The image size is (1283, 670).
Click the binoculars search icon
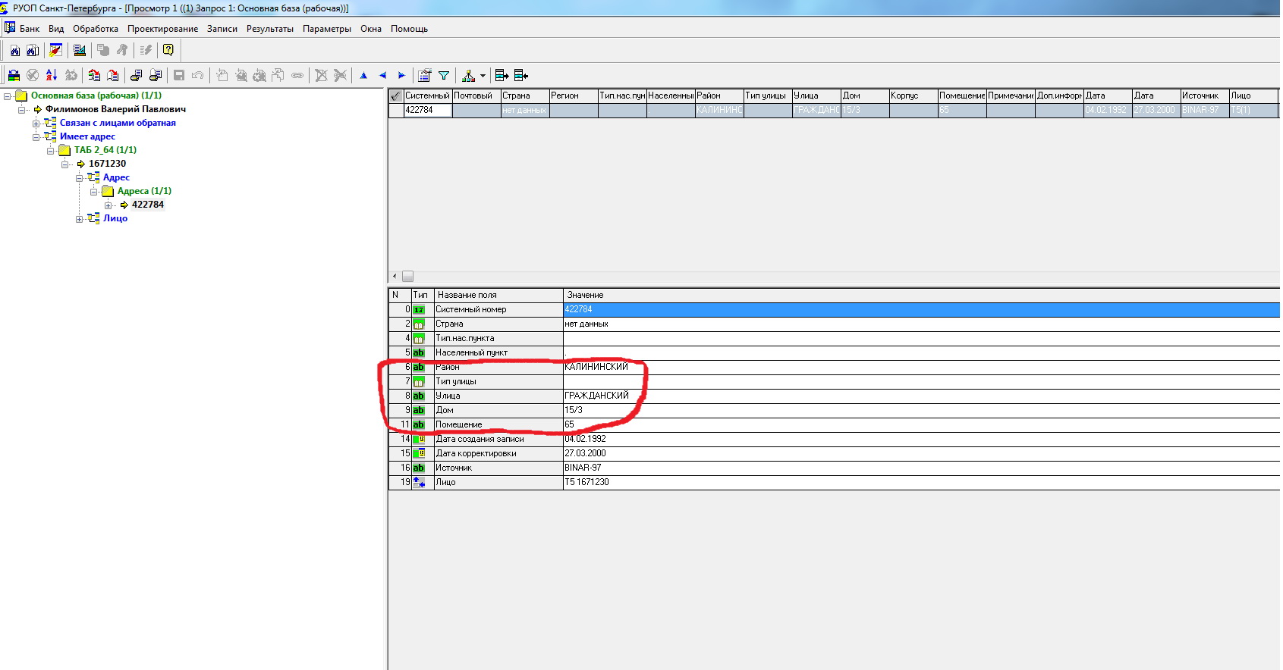pyautogui.click(x=14, y=51)
